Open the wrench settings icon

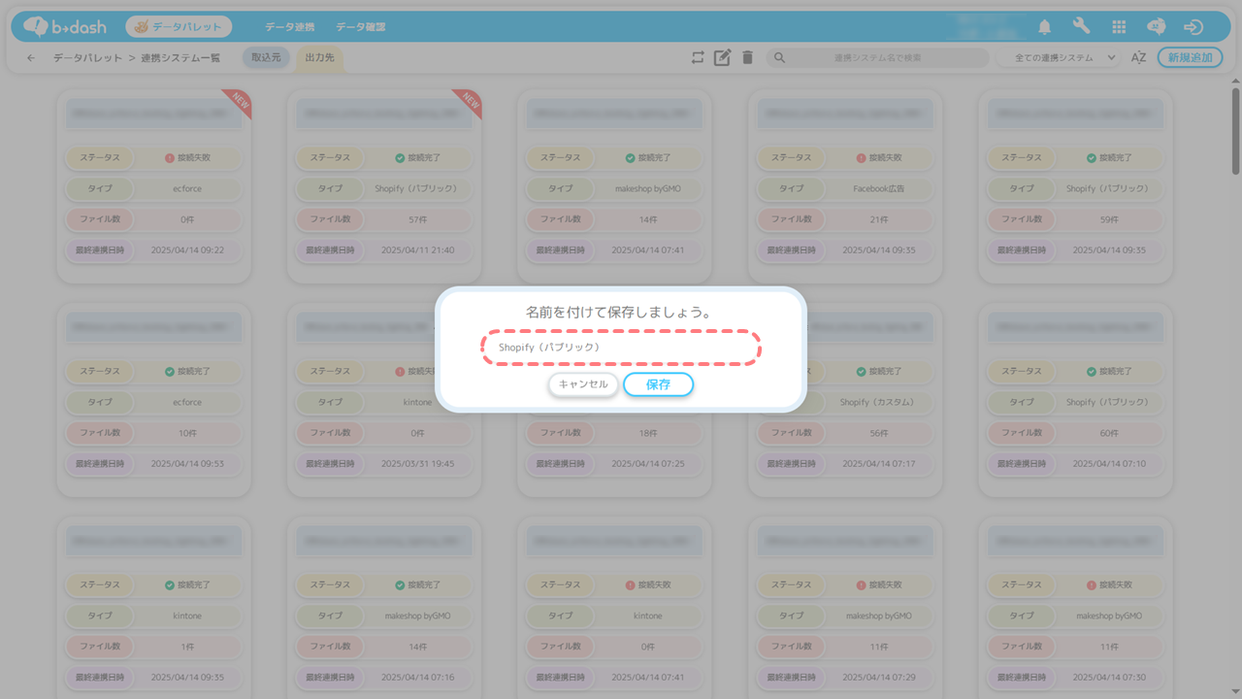1081,27
